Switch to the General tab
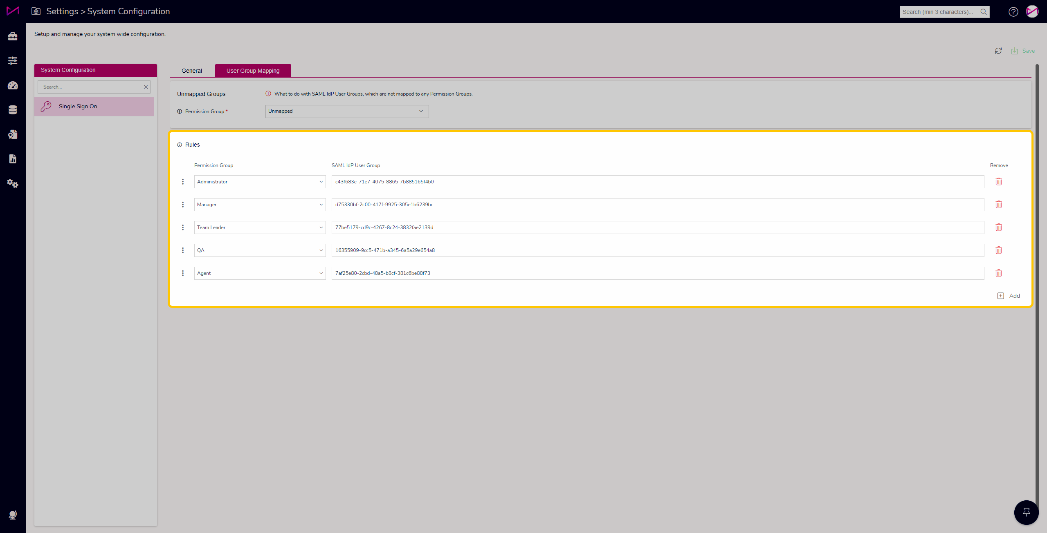This screenshot has width=1047, height=533. click(x=192, y=71)
